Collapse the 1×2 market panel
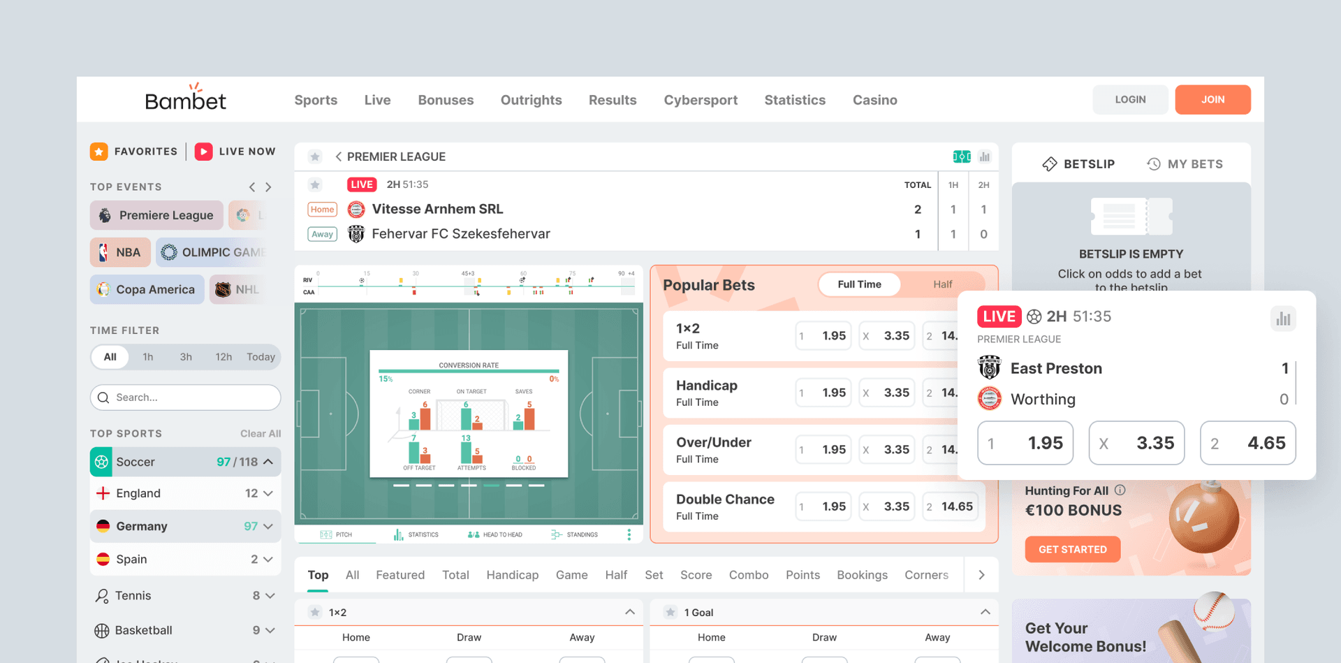The width and height of the screenshot is (1341, 663). 630,612
